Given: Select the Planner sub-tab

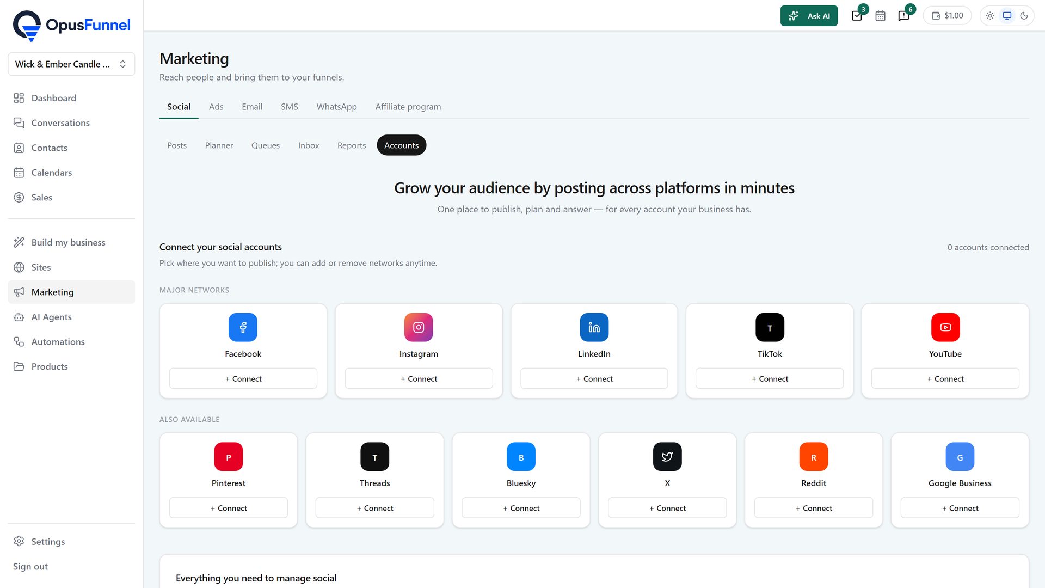Looking at the screenshot, I should coord(219,145).
